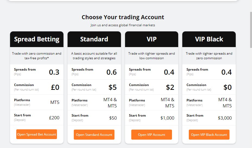Viewport: 252px width, 148px height.
Task: Select the Spread Betting card header
Action: tap(37, 39)
